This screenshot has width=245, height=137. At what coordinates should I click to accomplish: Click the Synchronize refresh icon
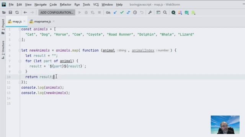[17, 13]
